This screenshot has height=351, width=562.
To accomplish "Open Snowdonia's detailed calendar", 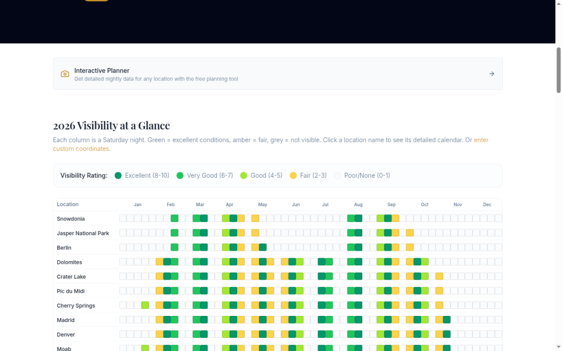I will click(71, 219).
